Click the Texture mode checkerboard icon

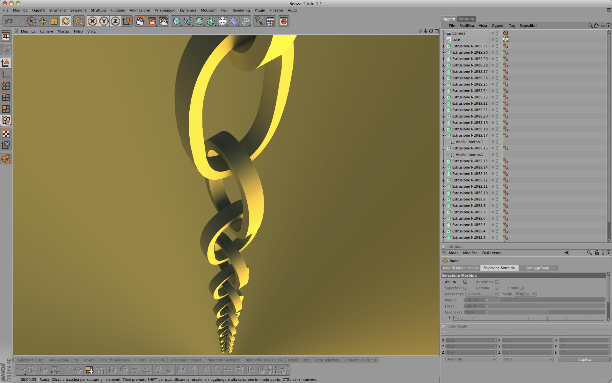tap(6, 134)
